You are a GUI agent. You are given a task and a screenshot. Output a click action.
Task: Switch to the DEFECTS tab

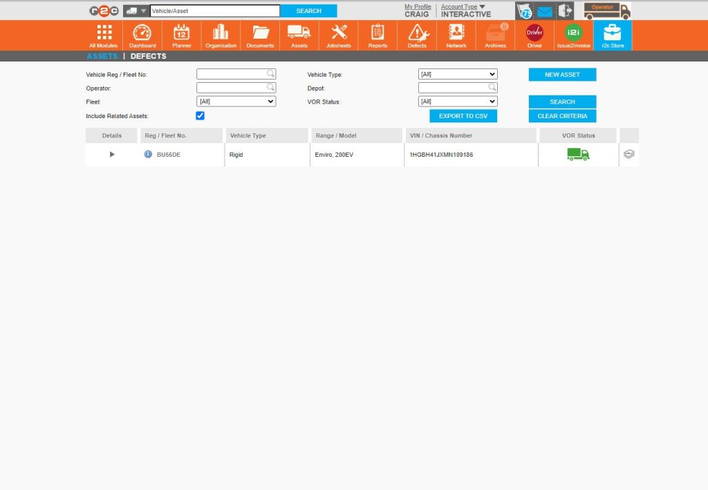click(x=147, y=56)
